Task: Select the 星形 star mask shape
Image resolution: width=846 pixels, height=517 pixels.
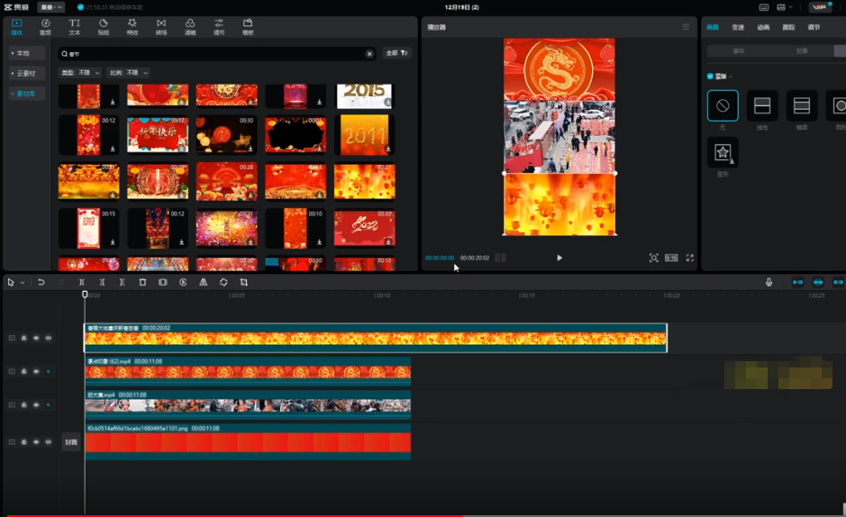Action: tap(723, 154)
